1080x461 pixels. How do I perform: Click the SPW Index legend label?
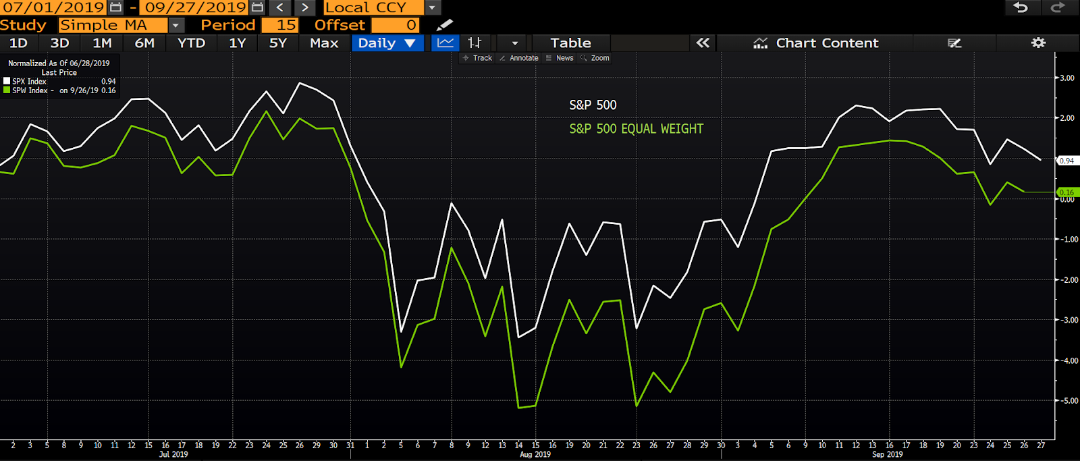coord(30,90)
